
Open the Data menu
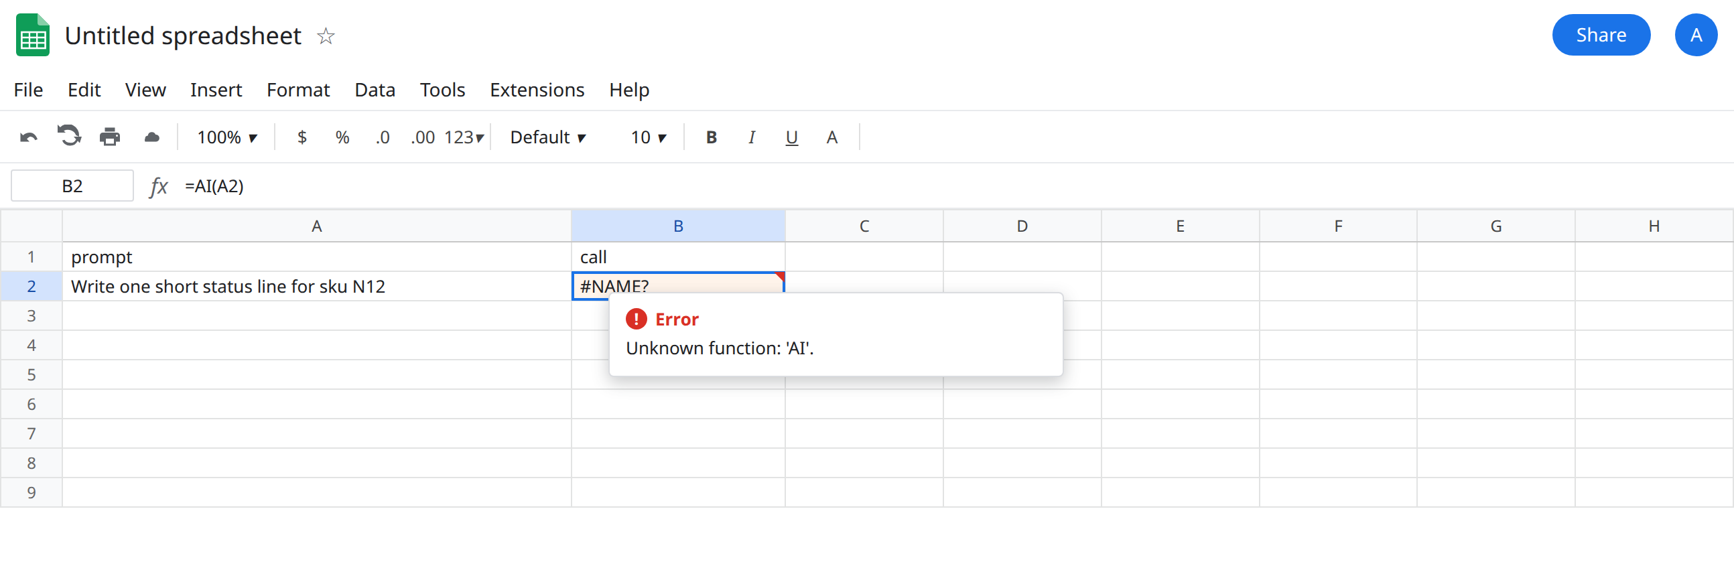[375, 90]
